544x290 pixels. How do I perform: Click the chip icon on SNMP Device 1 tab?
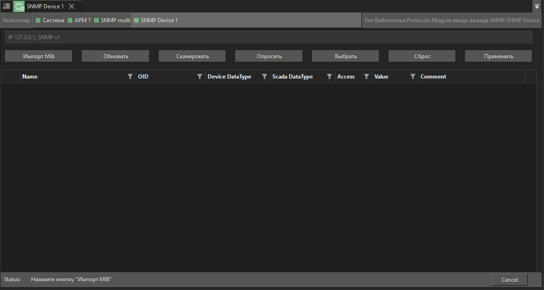tap(19, 6)
